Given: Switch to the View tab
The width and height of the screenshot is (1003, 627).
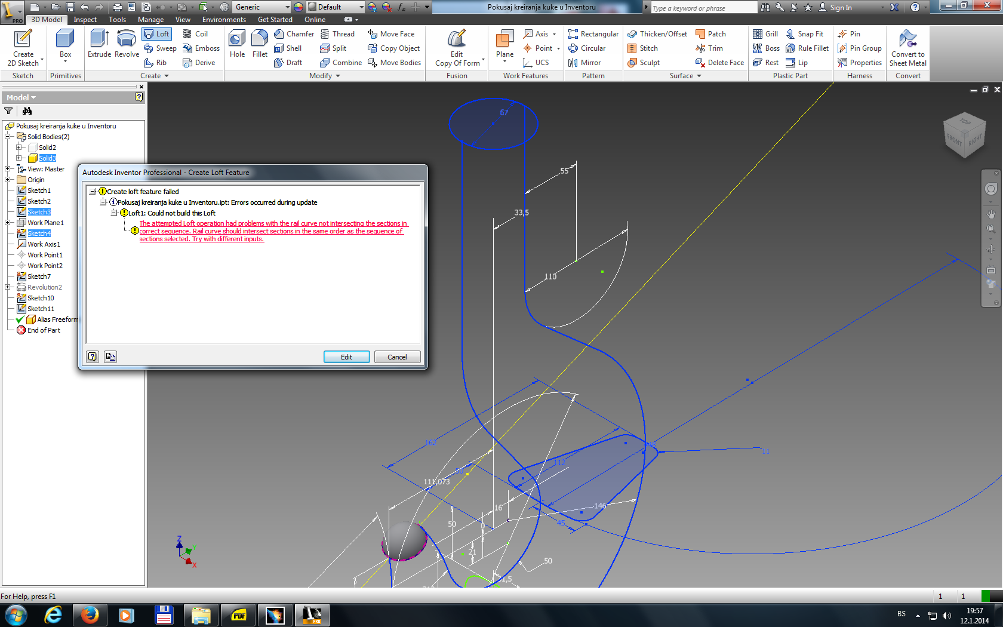Looking at the screenshot, I should (x=183, y=20).
